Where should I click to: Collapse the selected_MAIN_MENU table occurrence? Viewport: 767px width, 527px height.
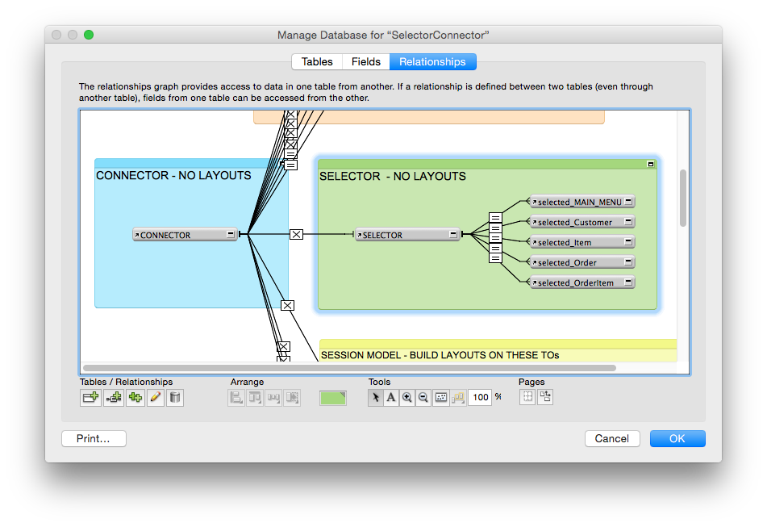pos(628,201)
